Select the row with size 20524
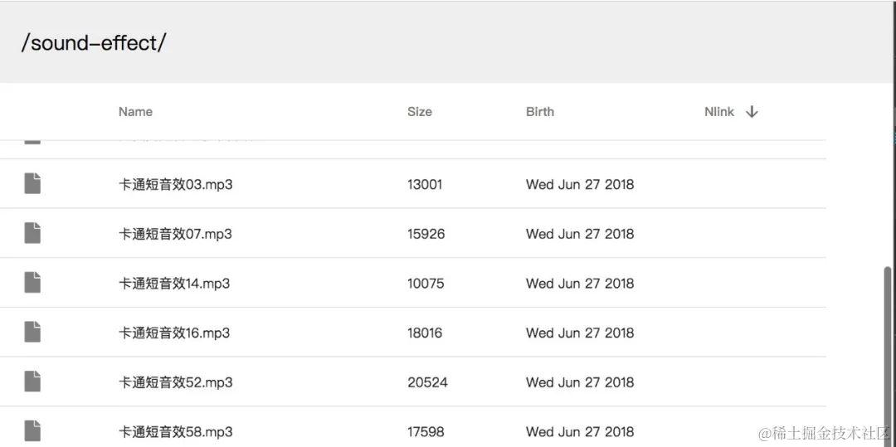This screenshot has width=896, height=447. tap(427, 382)
